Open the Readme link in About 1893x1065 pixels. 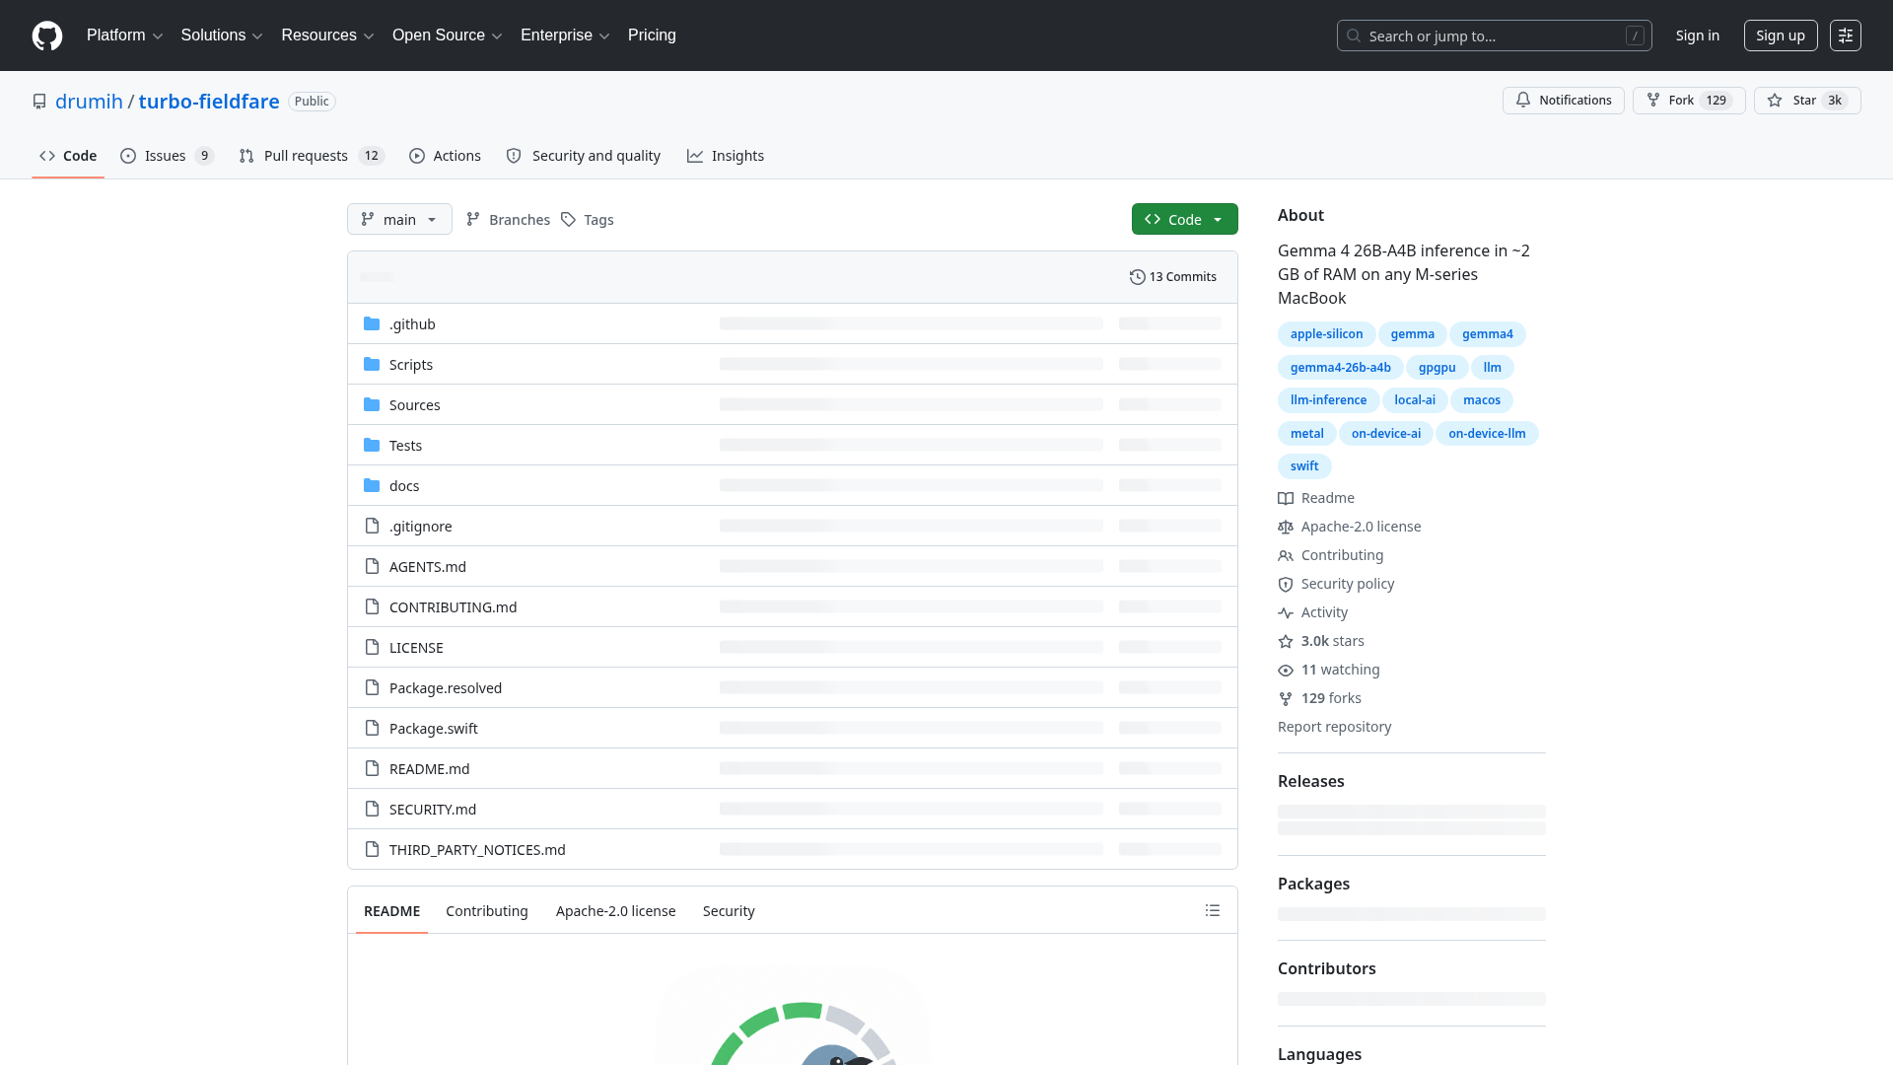pyautogui.click(x=1316, y=498)
